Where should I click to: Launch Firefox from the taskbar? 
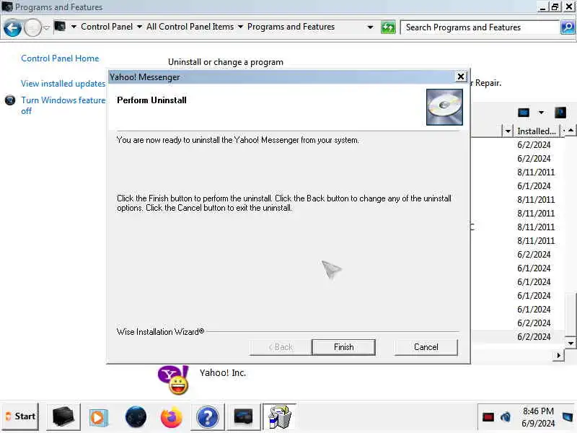point(172,417)
